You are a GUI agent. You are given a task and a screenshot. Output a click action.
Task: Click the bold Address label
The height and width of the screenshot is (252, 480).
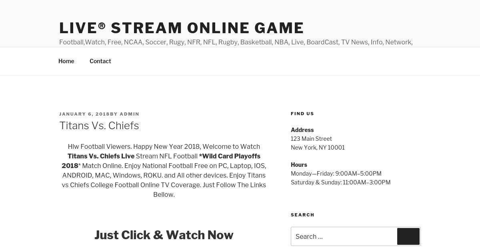coord(302,130)
